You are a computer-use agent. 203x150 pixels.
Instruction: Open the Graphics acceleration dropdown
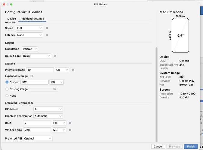pyautogui.click(x=48, y=116)
